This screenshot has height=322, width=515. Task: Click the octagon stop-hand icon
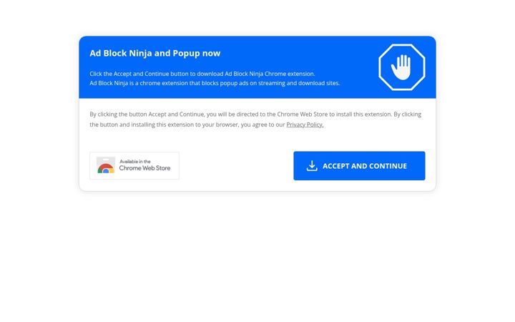(402, 67)
